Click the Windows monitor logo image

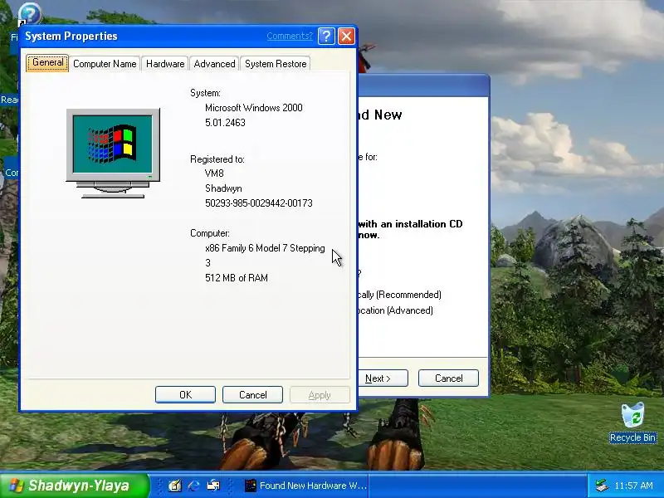(113, 153)
